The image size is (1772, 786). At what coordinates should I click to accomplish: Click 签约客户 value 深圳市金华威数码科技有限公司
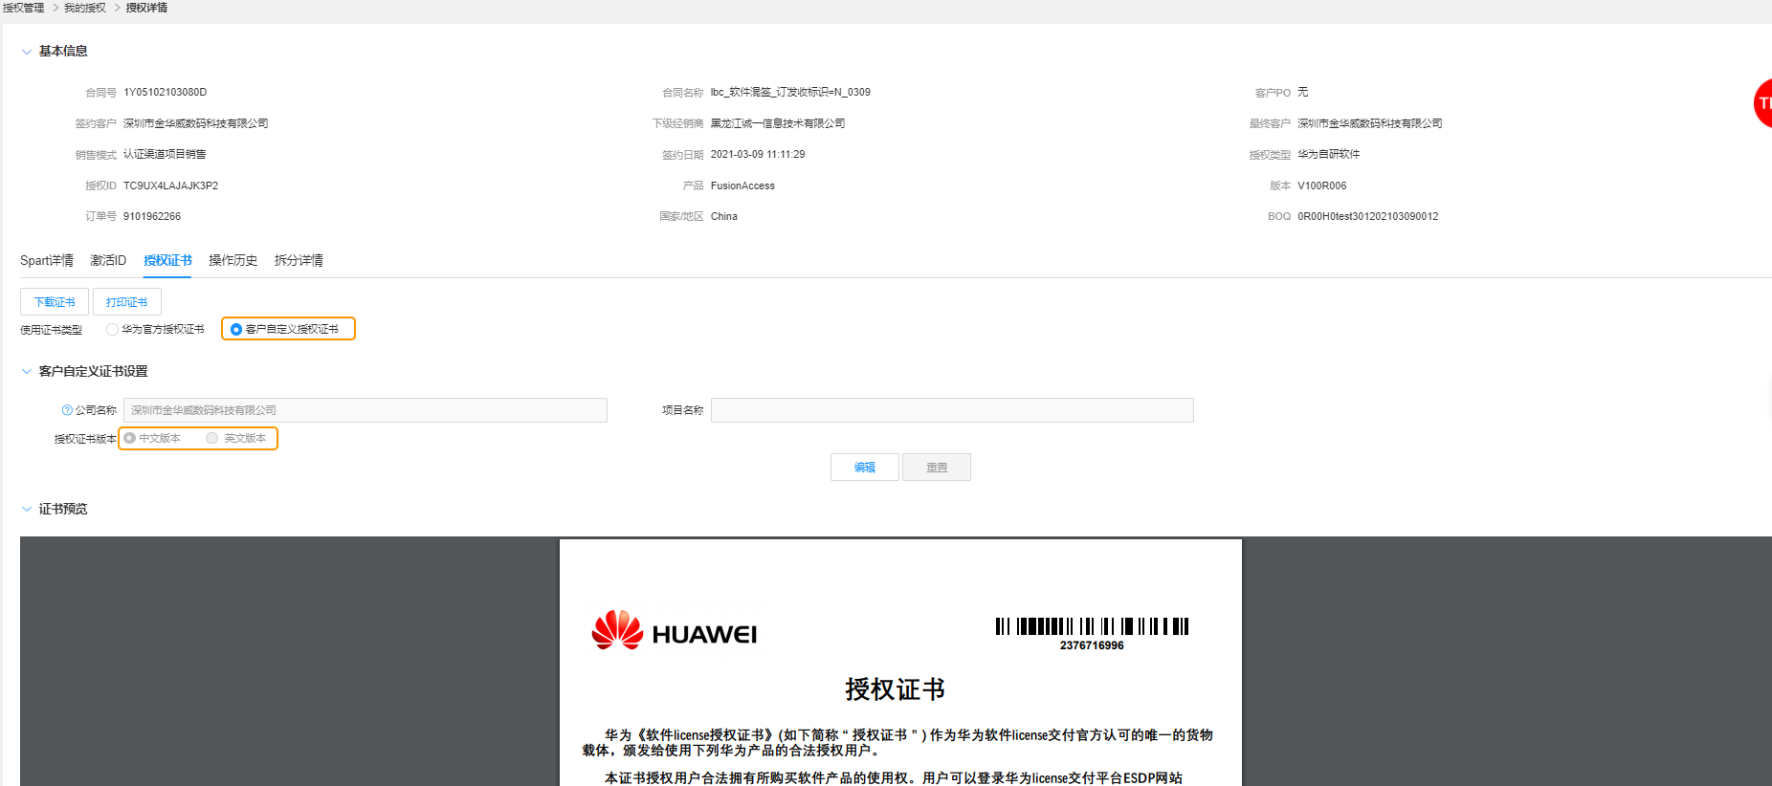point(196,123)
